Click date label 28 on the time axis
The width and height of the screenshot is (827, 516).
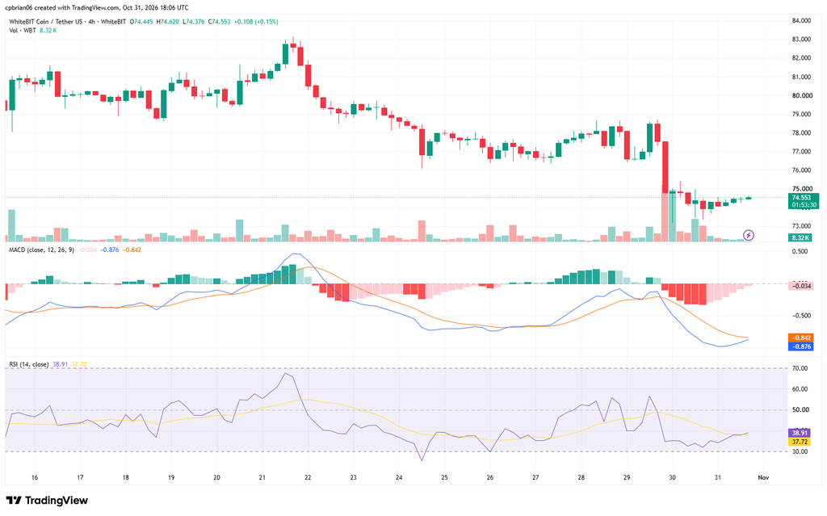coord(581,477)
